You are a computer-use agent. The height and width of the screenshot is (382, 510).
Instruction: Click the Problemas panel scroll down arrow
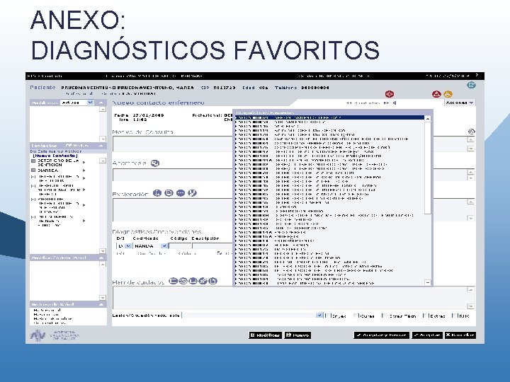(x=103, y=139)
